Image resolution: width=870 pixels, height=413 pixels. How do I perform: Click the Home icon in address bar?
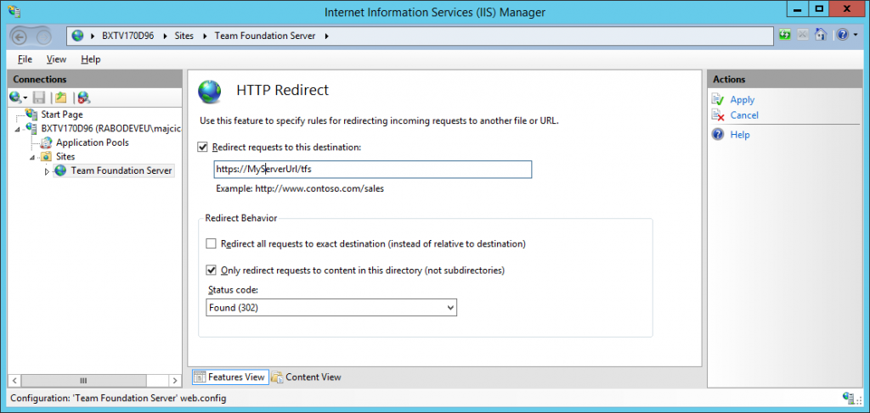pos(820,36)
